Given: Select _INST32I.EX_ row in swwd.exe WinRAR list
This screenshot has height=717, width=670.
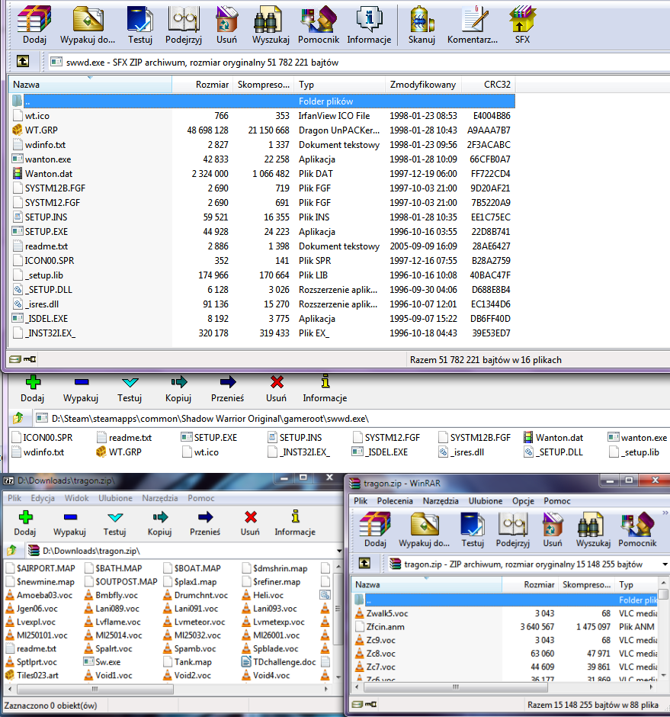Looking at the screenshot, I should 261,333.
